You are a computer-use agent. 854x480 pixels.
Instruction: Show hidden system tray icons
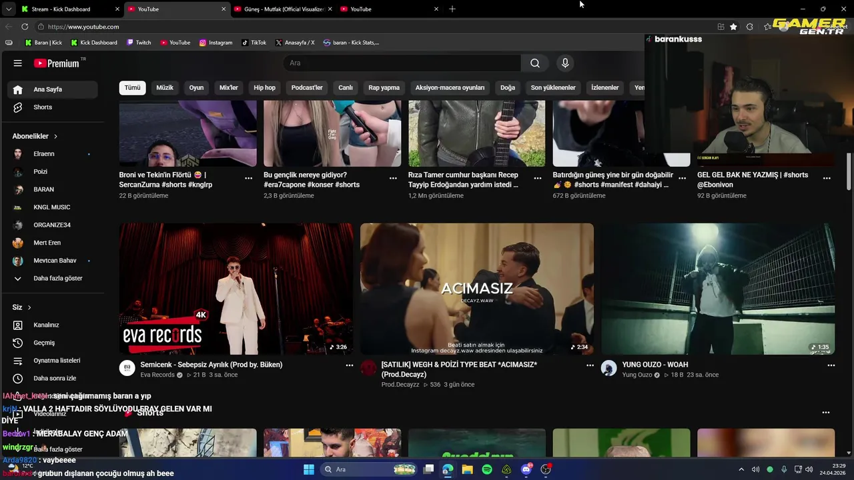click(x=741, y=469)
